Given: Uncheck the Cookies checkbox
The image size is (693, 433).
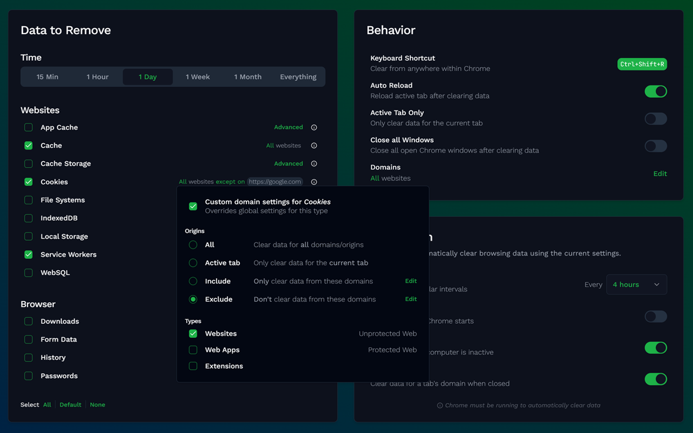Looking at the screenshot, I should point(29,182).
